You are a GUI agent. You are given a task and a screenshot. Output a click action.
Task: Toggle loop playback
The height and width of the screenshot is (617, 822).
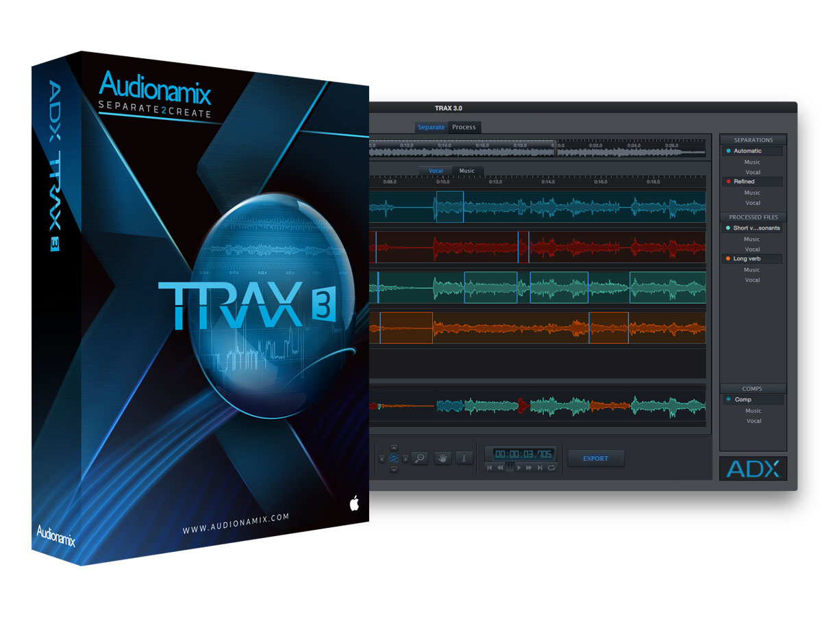(x=551, y=468)
